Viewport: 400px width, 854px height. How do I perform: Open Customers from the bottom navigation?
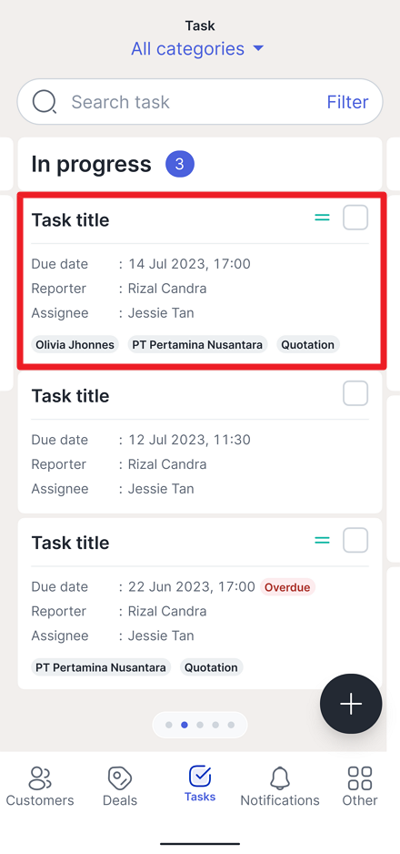(40, 787)
